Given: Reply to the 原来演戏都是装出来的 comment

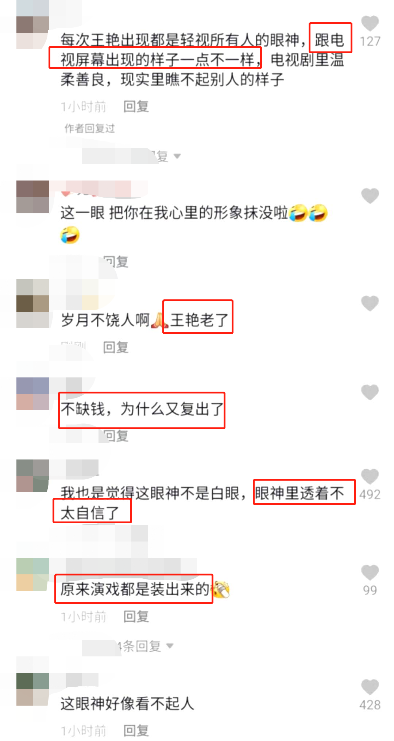Looking at the screenshot, I should [x=136, y=617].
